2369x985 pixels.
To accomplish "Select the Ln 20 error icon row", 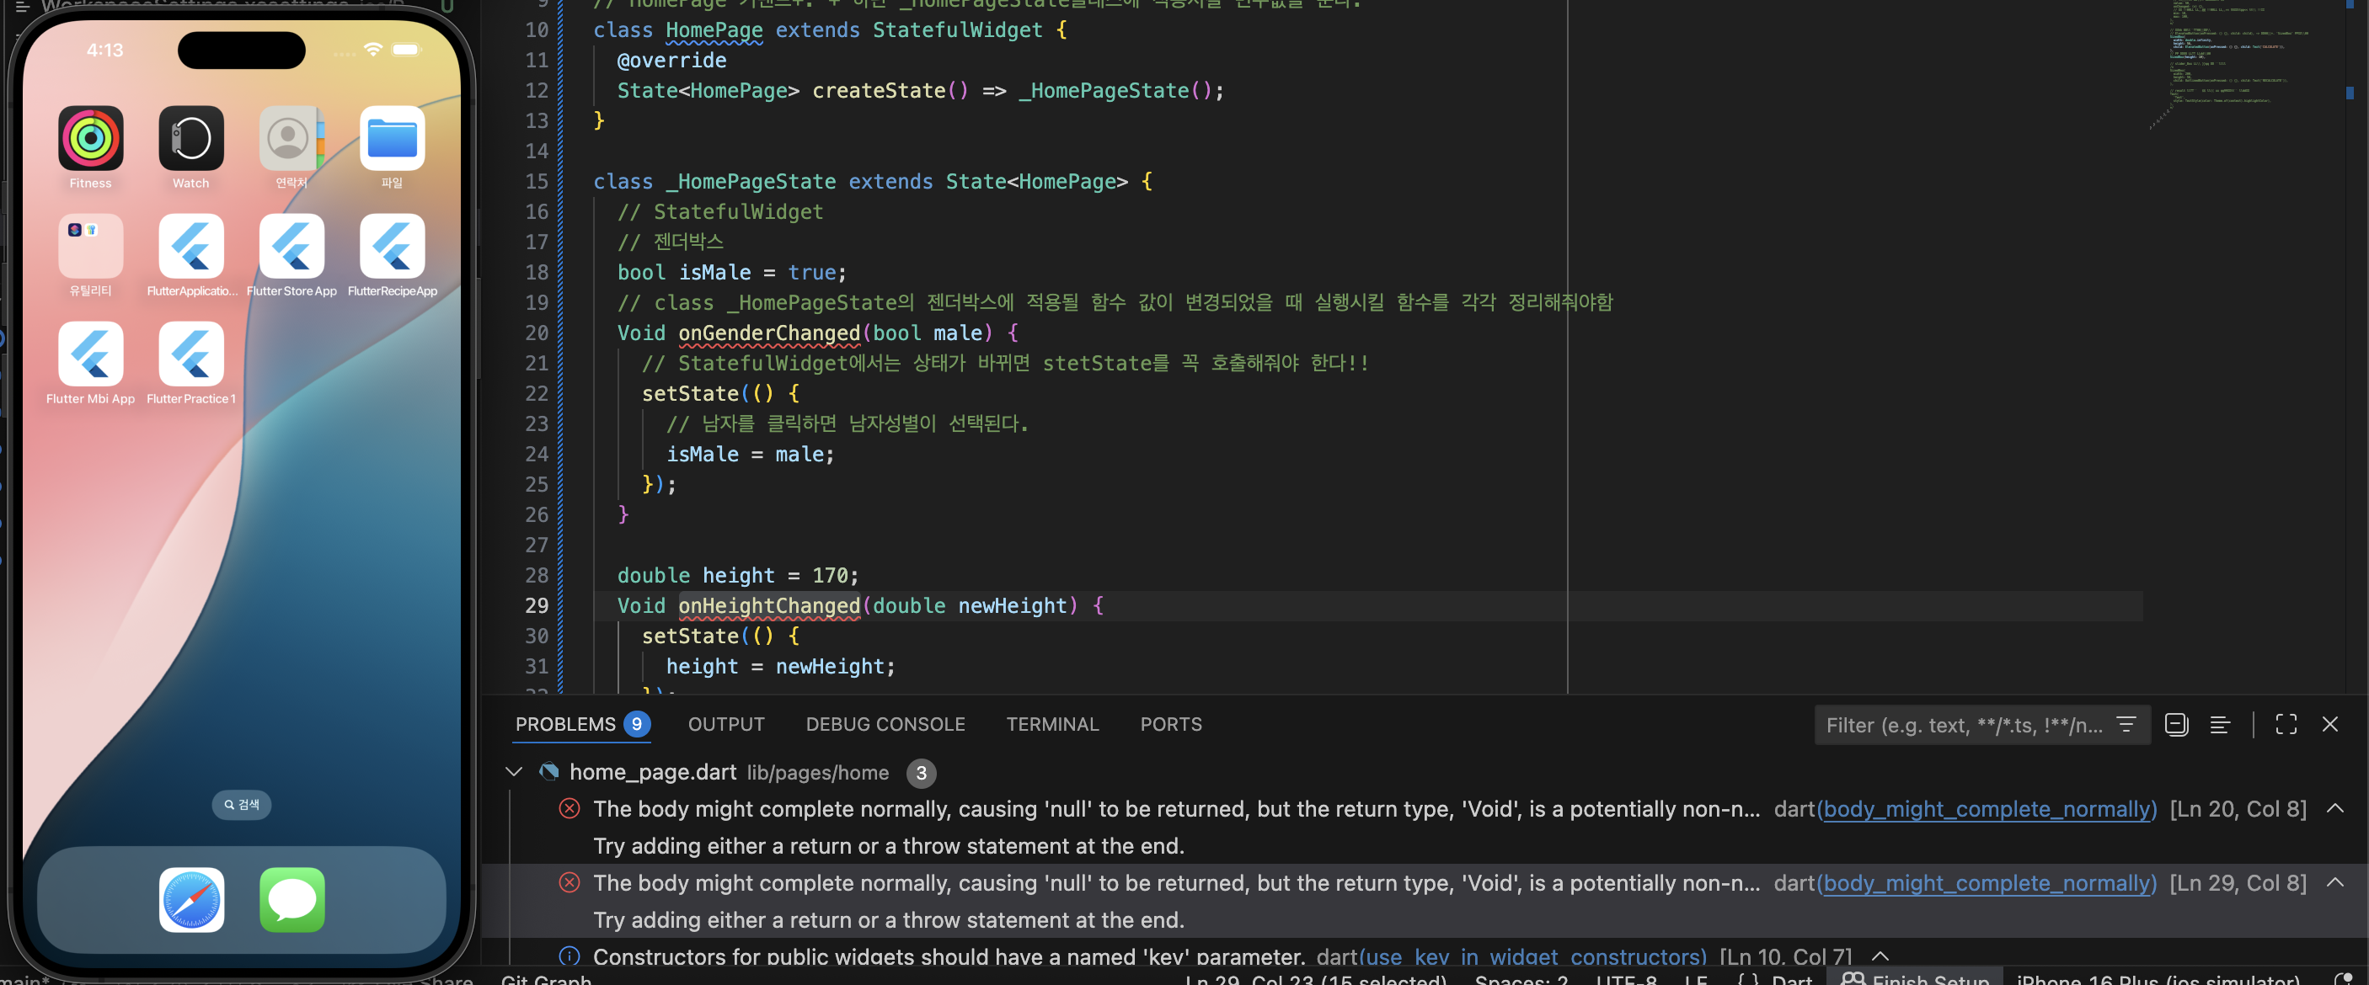I will (x=570, y=808).
